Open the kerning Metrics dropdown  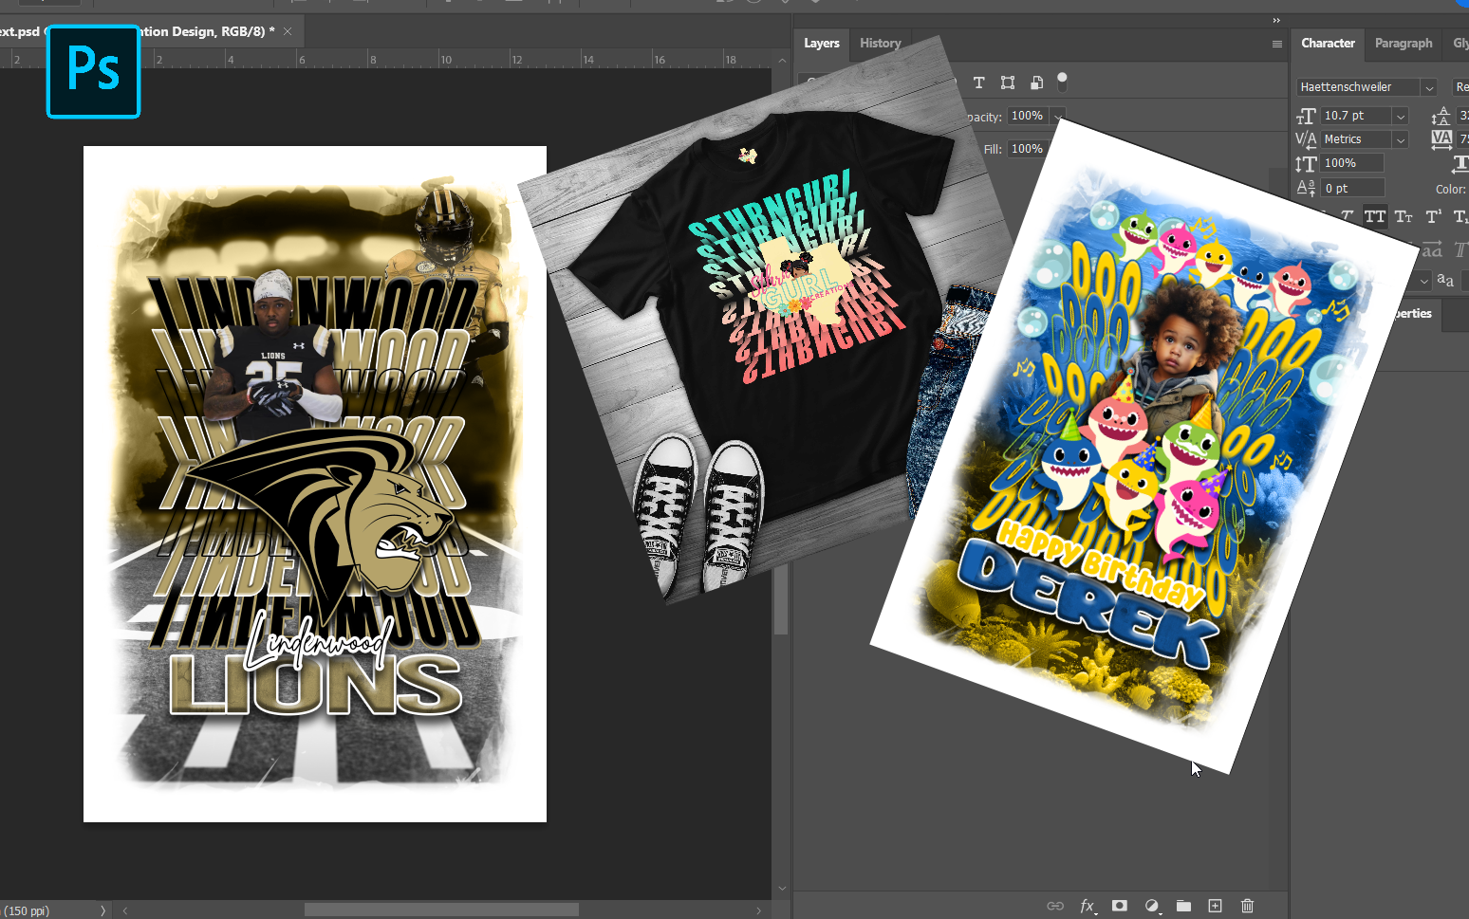(x=1401, y=138)
